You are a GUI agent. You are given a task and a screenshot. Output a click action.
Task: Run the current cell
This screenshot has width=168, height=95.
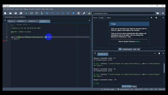coord(31,13)
